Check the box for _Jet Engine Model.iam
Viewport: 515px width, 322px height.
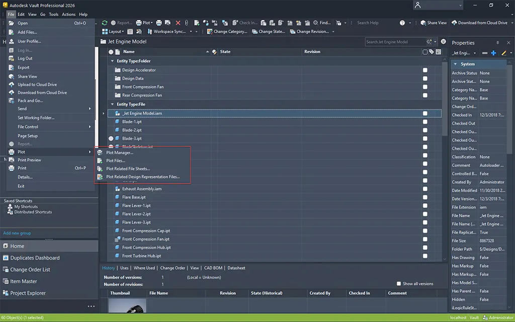[425, 113]
